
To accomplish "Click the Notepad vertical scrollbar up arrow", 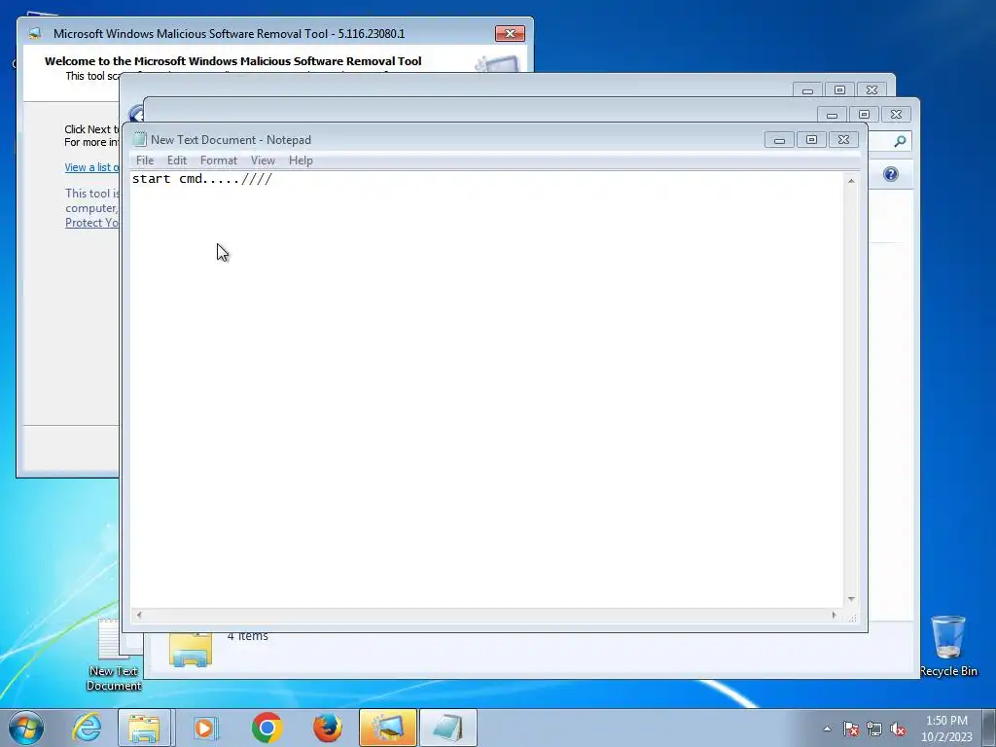I will 851,181.
